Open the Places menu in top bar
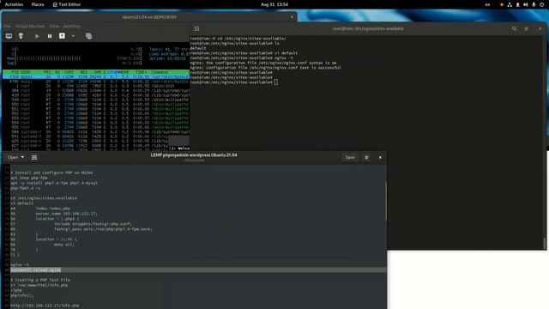The width and height of the screenshot is (549, 309). pyautogui.click(x=38, y=4)
